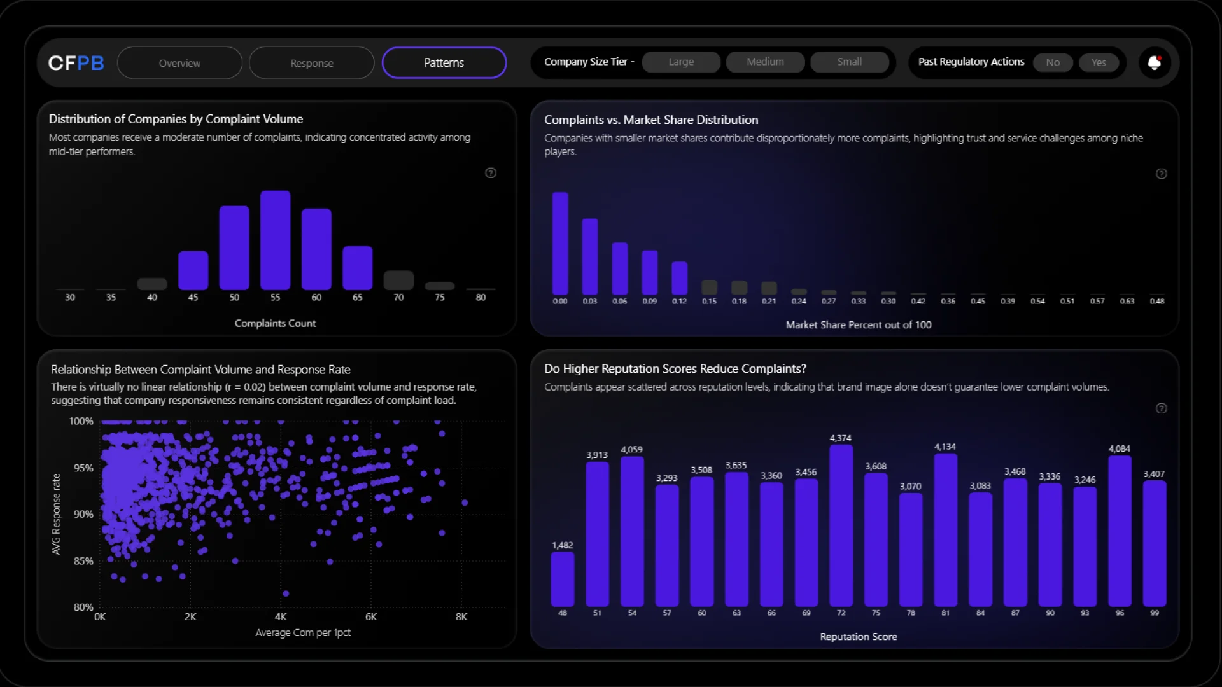The height and width of the screenshot is (687, 1222).
Task: Switch to the Response tab
Action: coord(312,63)
